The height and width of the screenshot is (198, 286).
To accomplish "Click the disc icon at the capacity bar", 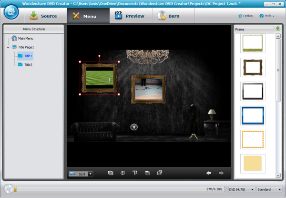I will click(9, 189).
